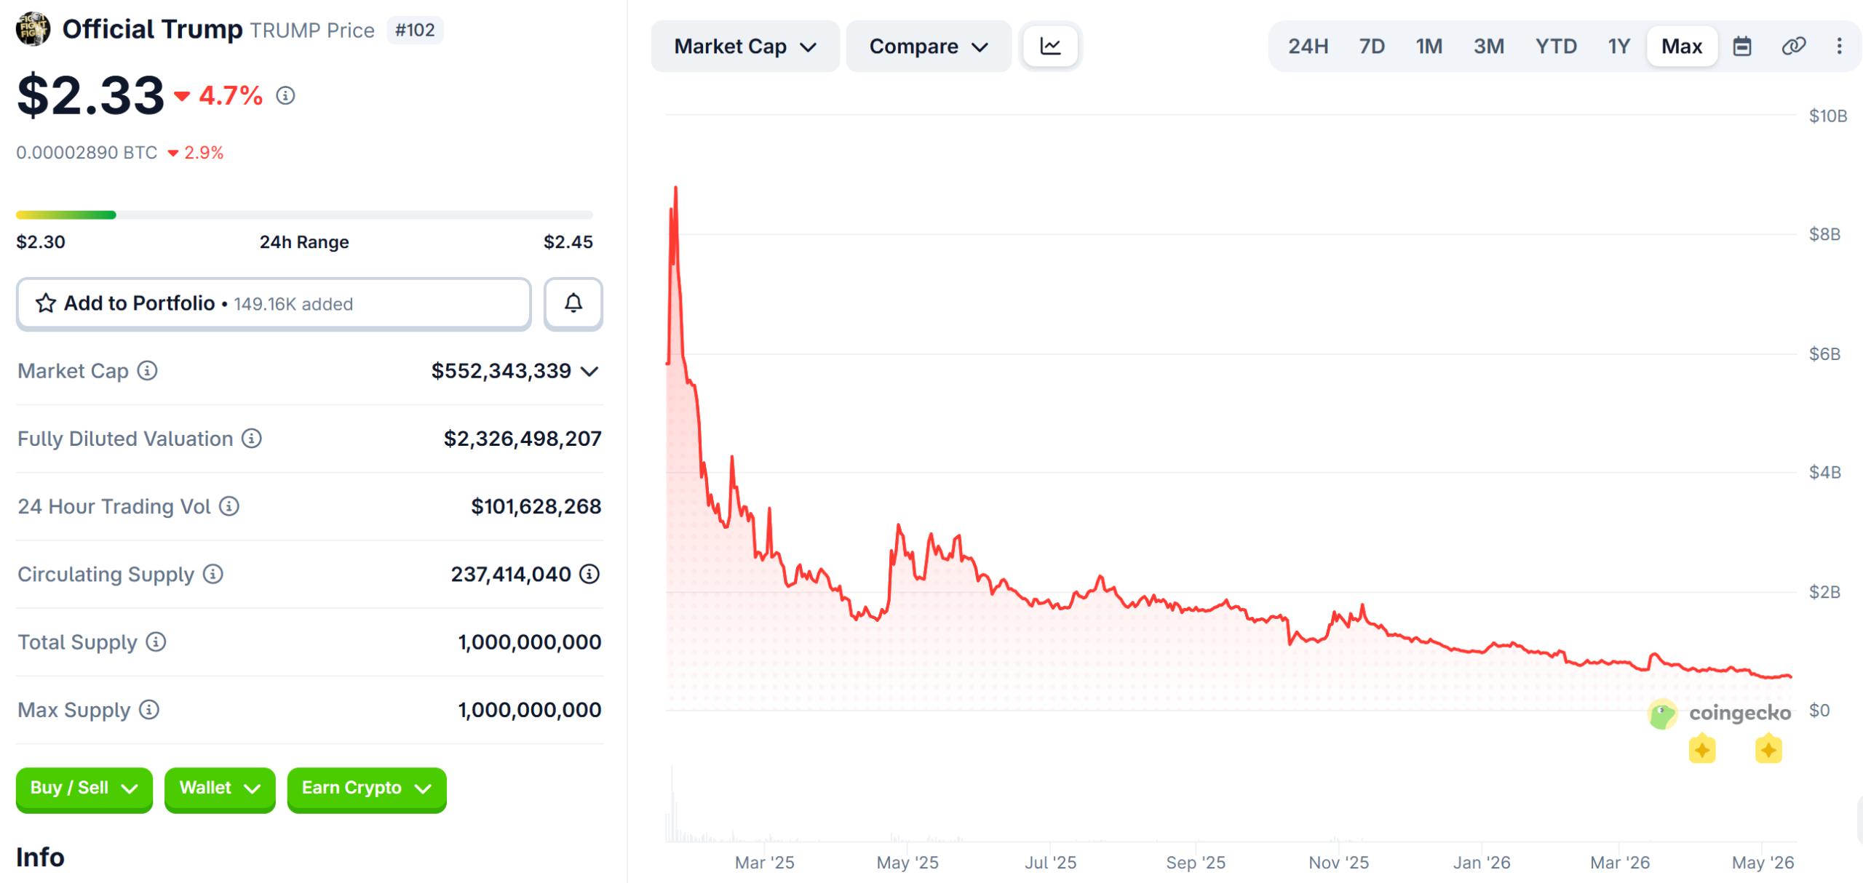Open the Compare dropdown
1863x883 pixels.
tap(929, 47)
